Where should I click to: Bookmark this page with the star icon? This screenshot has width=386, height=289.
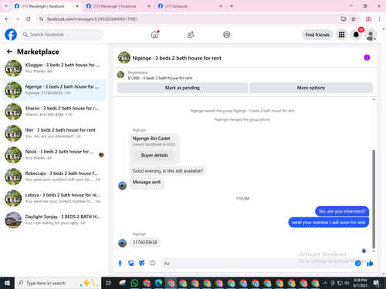click(x=354, y=18)
